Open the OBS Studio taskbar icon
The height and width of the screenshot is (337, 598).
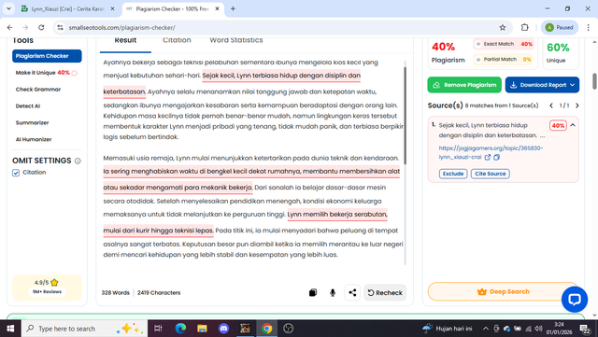(x=289, y=329)
